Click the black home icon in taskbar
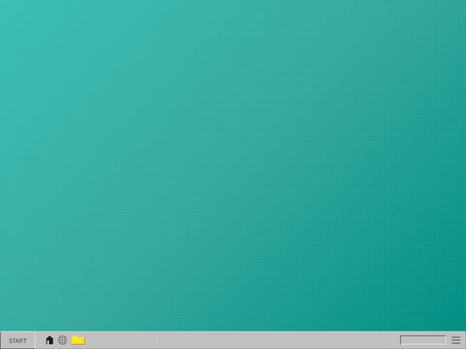The height and width of the screenshot is (349, 466). point(50,340)
